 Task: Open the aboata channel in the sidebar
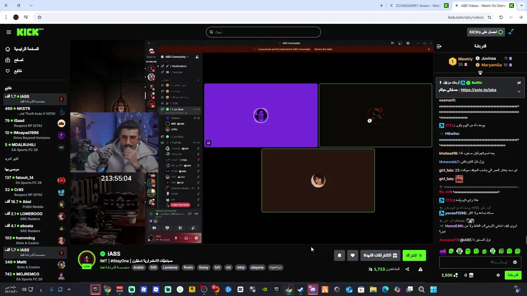[35, 228]
